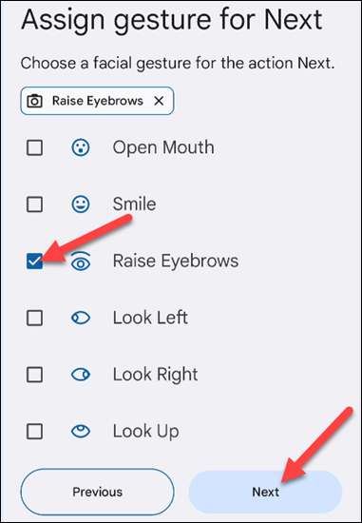Enable the Open Mouth checkbox

[34, 147]
